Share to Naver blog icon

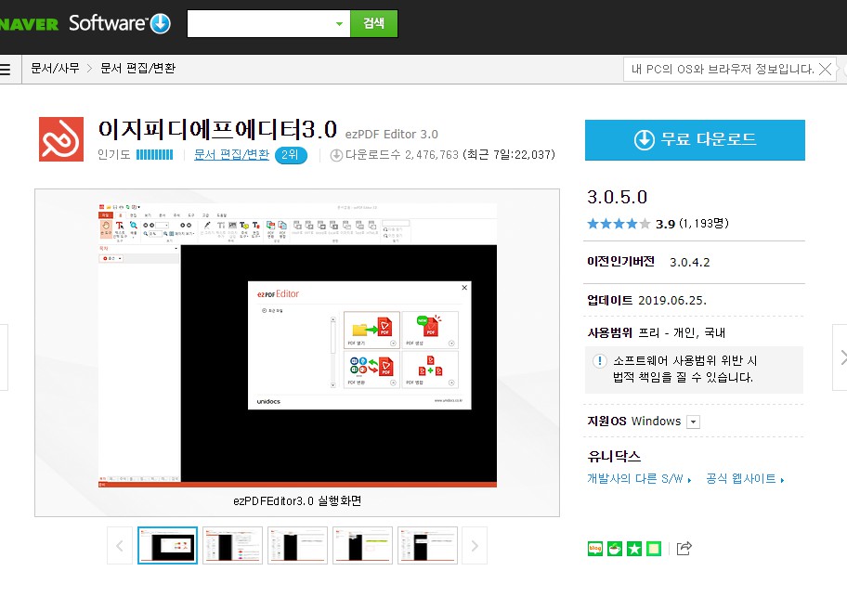point(594,549)
